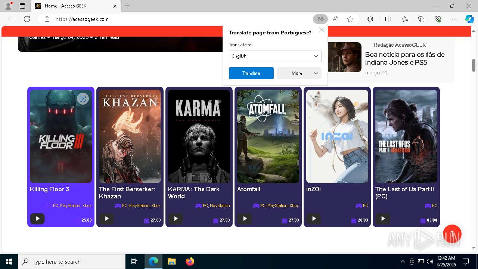Image resolution: width=478 pixels, height=269 pixels.
Task: Open volume control in tray
Action: [x=430, y=262]
